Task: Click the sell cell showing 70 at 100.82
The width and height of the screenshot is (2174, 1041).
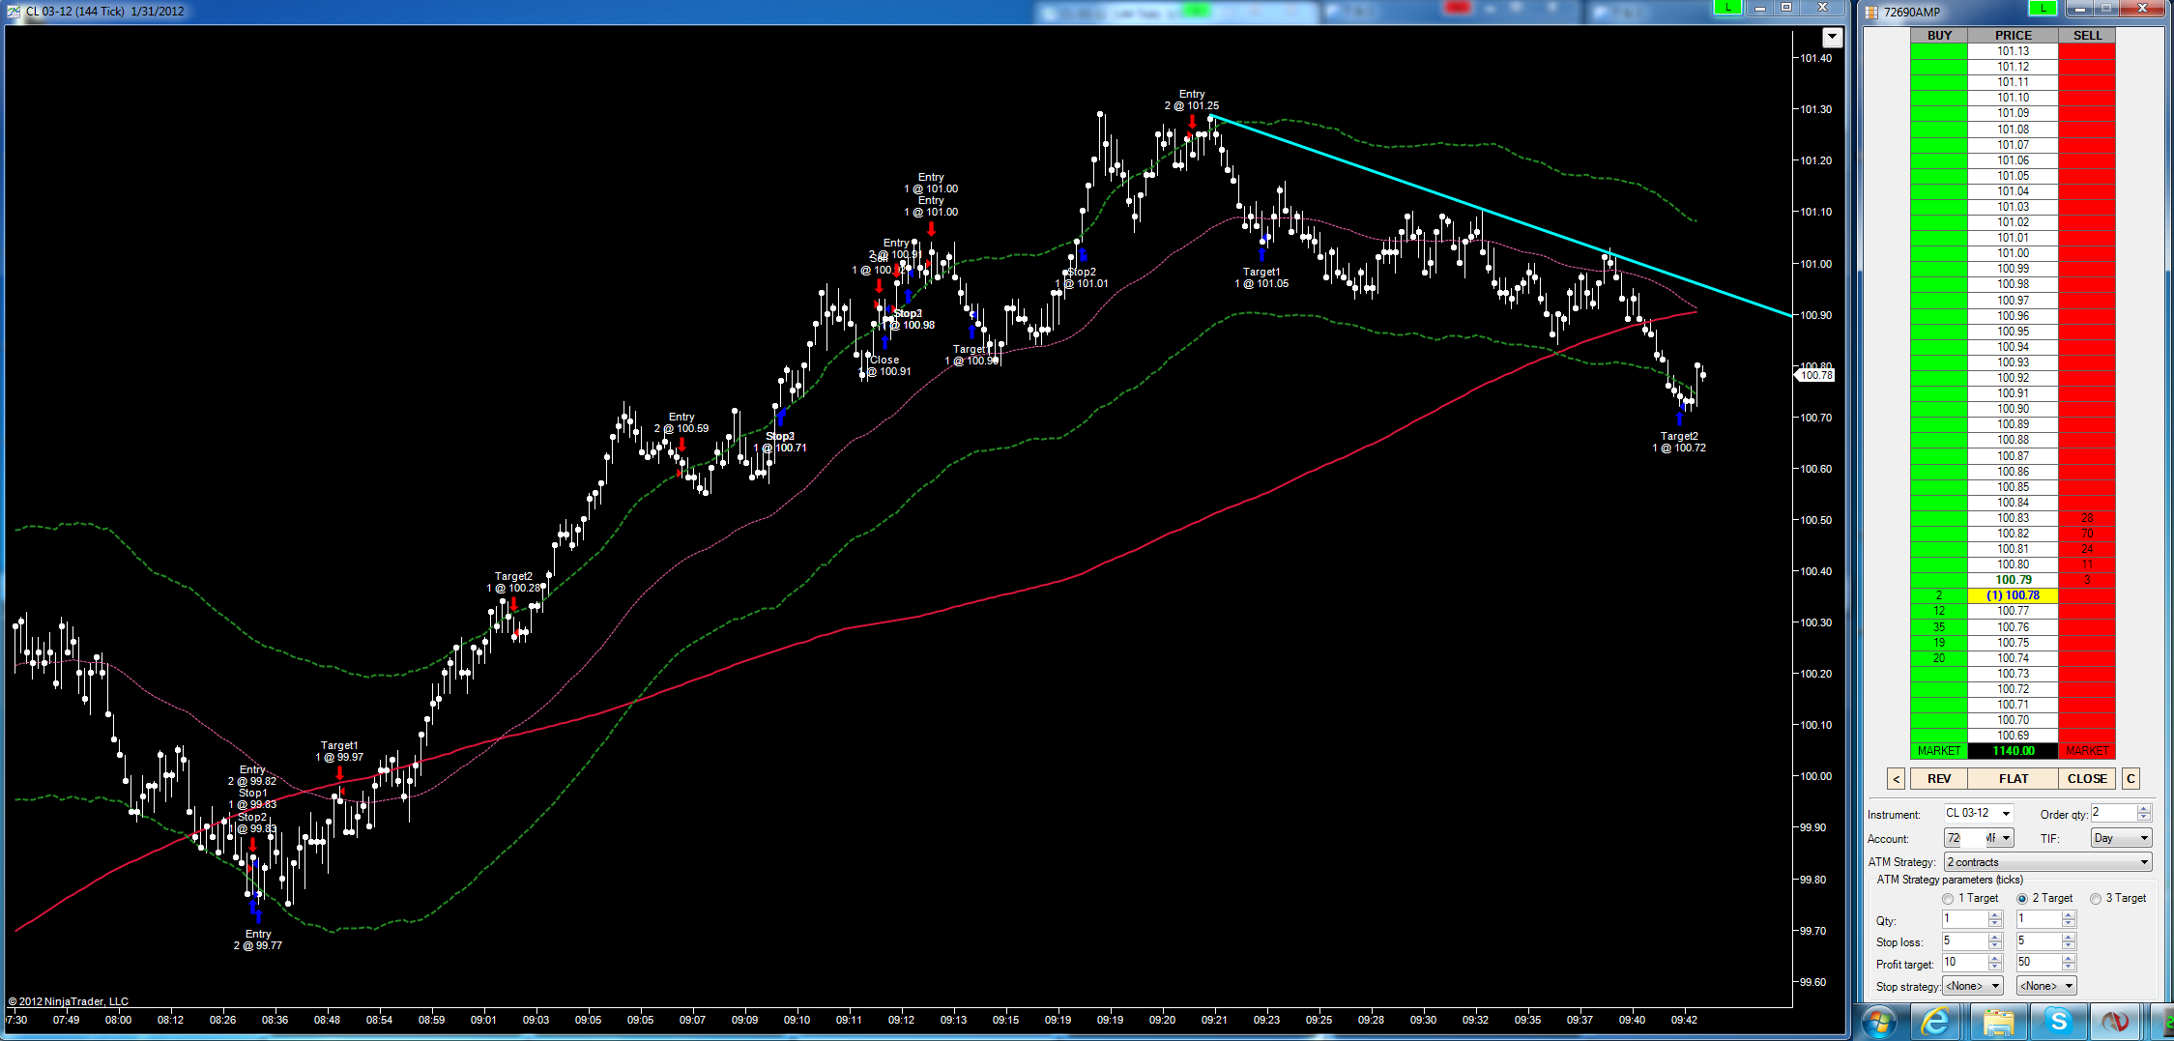Action: pyautogui.click(x=2087, y=534)
